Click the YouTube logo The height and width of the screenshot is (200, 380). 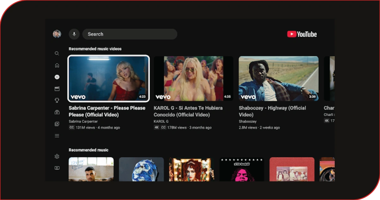(302, 34)
